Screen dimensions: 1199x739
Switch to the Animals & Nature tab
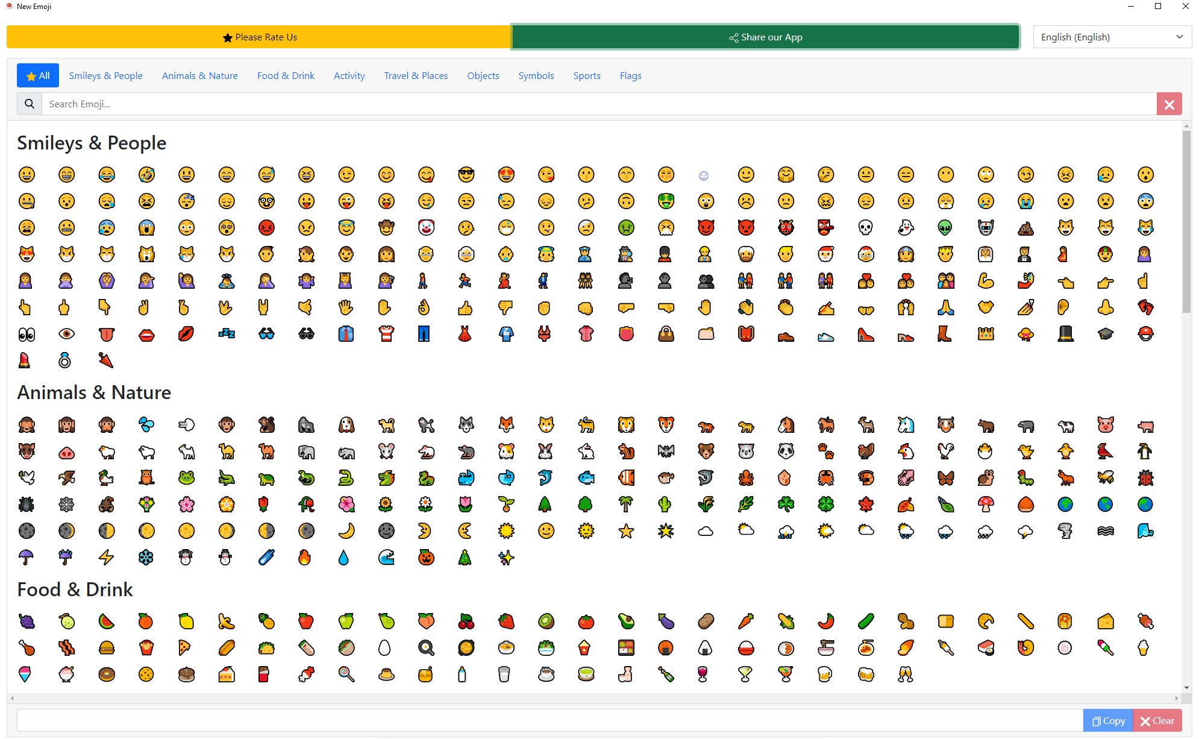click(x=199, y=75)
